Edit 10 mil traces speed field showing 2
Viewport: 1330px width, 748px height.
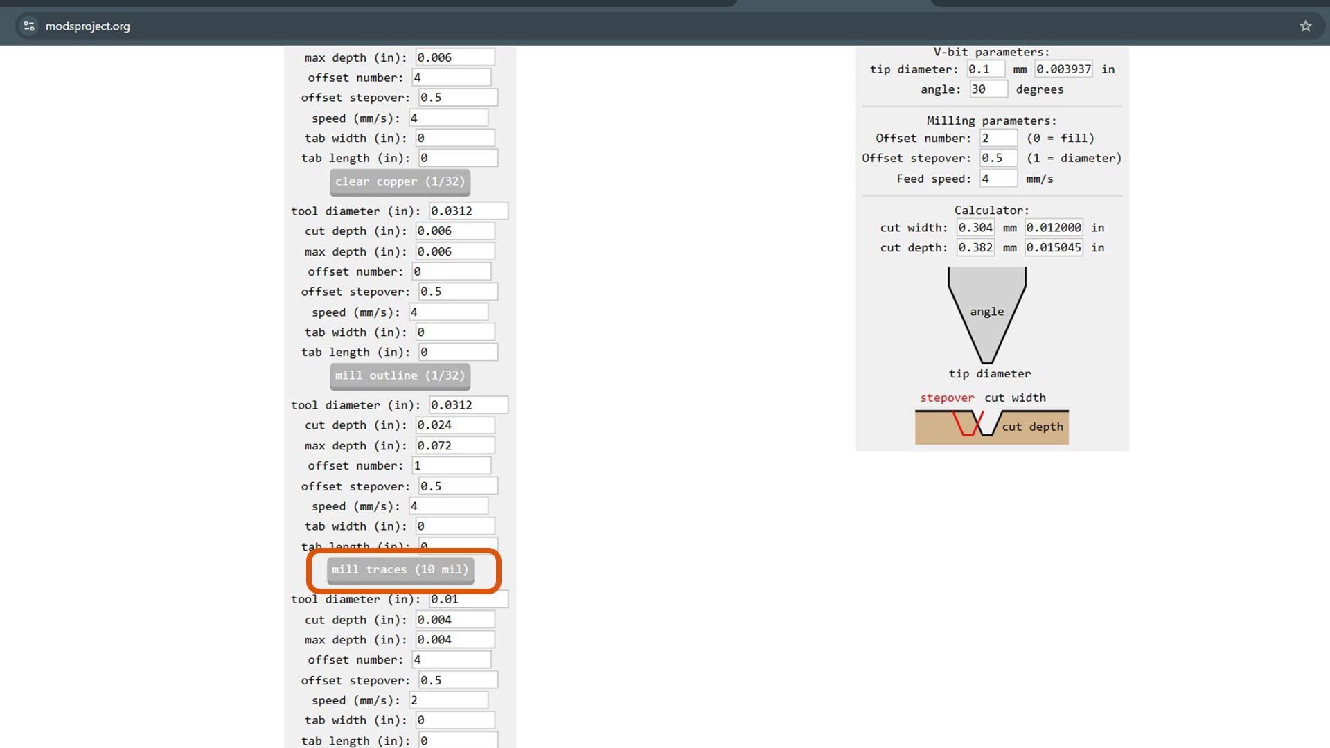click(448, 700)
